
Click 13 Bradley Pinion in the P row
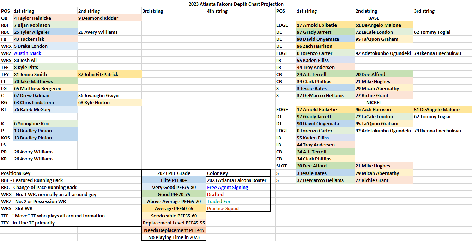45,131
